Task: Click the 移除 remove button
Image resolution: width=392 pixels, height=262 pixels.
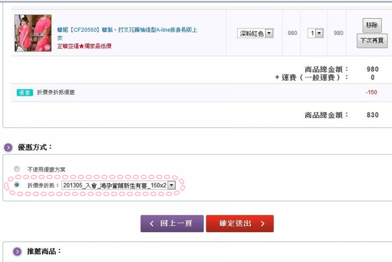Action: click(372, 25)
